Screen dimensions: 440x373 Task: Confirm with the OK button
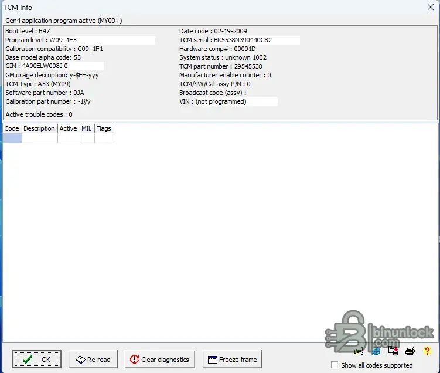[x=36, y=359]
